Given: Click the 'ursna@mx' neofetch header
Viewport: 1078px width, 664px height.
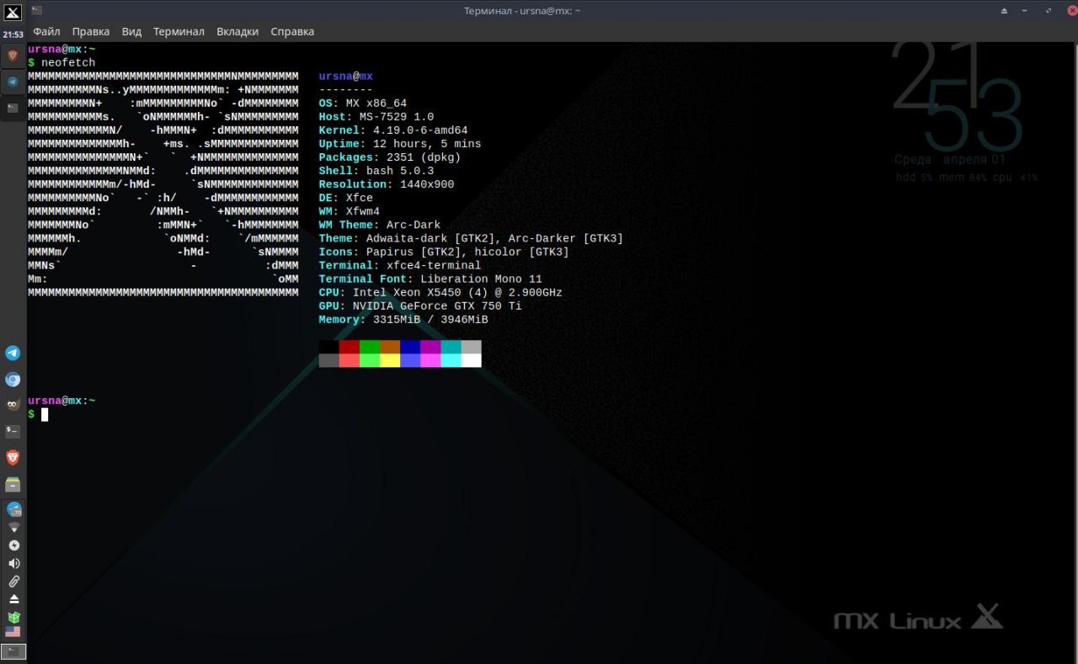Looking at the screenshot, I should [346, 76].
